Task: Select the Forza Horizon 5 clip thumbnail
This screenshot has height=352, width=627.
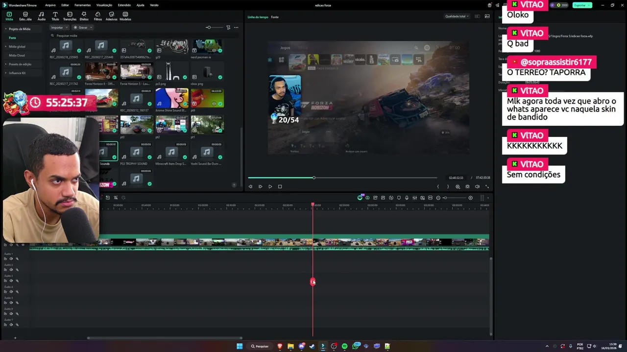Action: click(x=137, y=72)
